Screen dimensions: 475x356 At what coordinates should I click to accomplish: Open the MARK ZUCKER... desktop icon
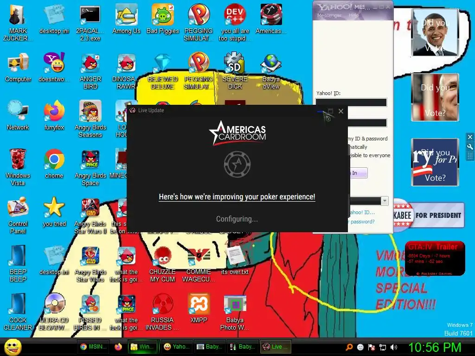point(18,22)
